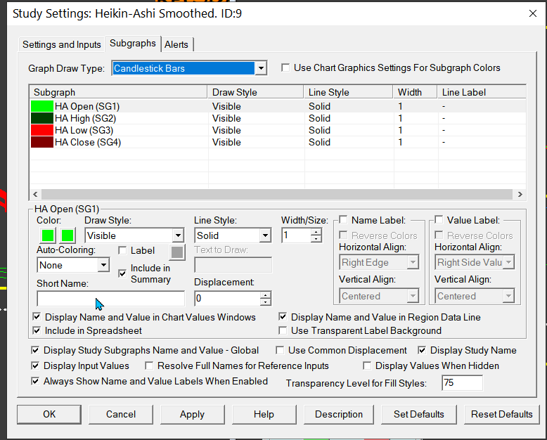Increase Width/Size with the up arrow
The image size is (547, 440).
pos(316,232)
